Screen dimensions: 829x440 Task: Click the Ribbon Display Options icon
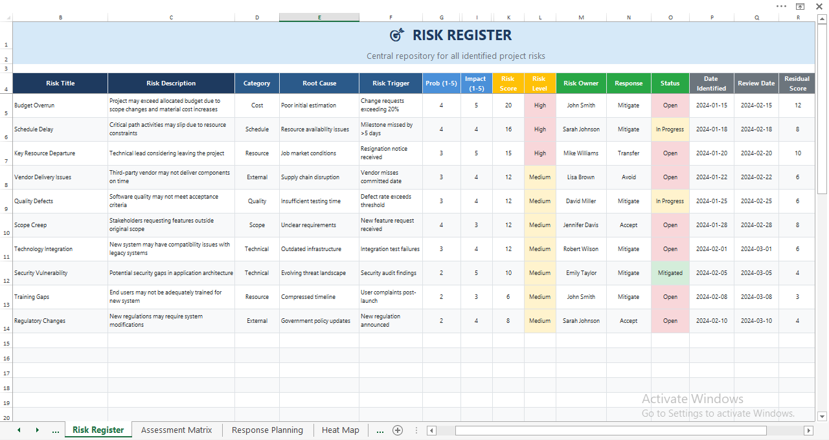pos(801,6)
